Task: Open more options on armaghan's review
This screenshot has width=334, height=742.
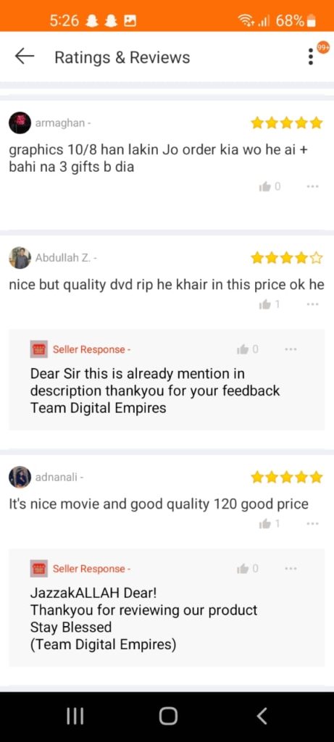Action: 312,186
